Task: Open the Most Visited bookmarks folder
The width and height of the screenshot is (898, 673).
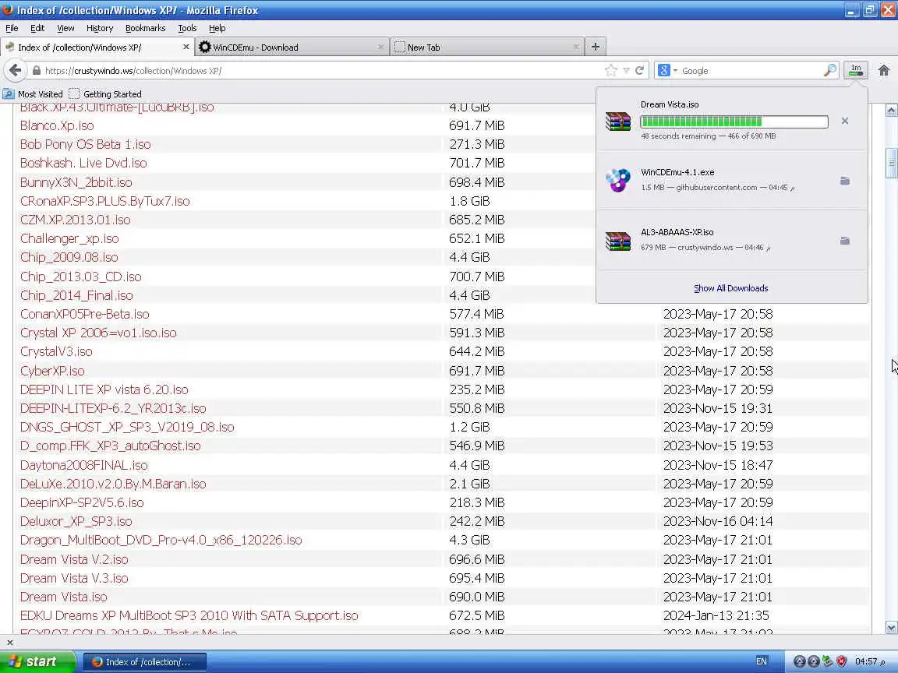Action: [33, 93]
